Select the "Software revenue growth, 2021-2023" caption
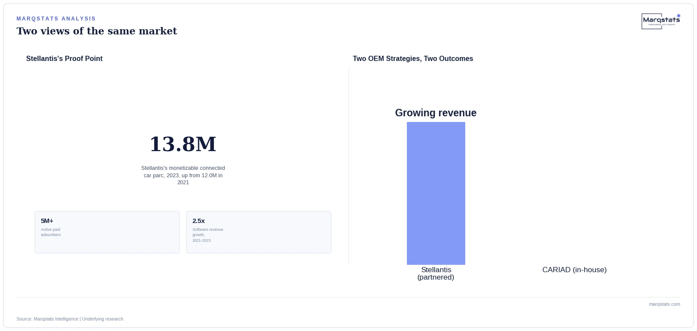 click(208, 235)
